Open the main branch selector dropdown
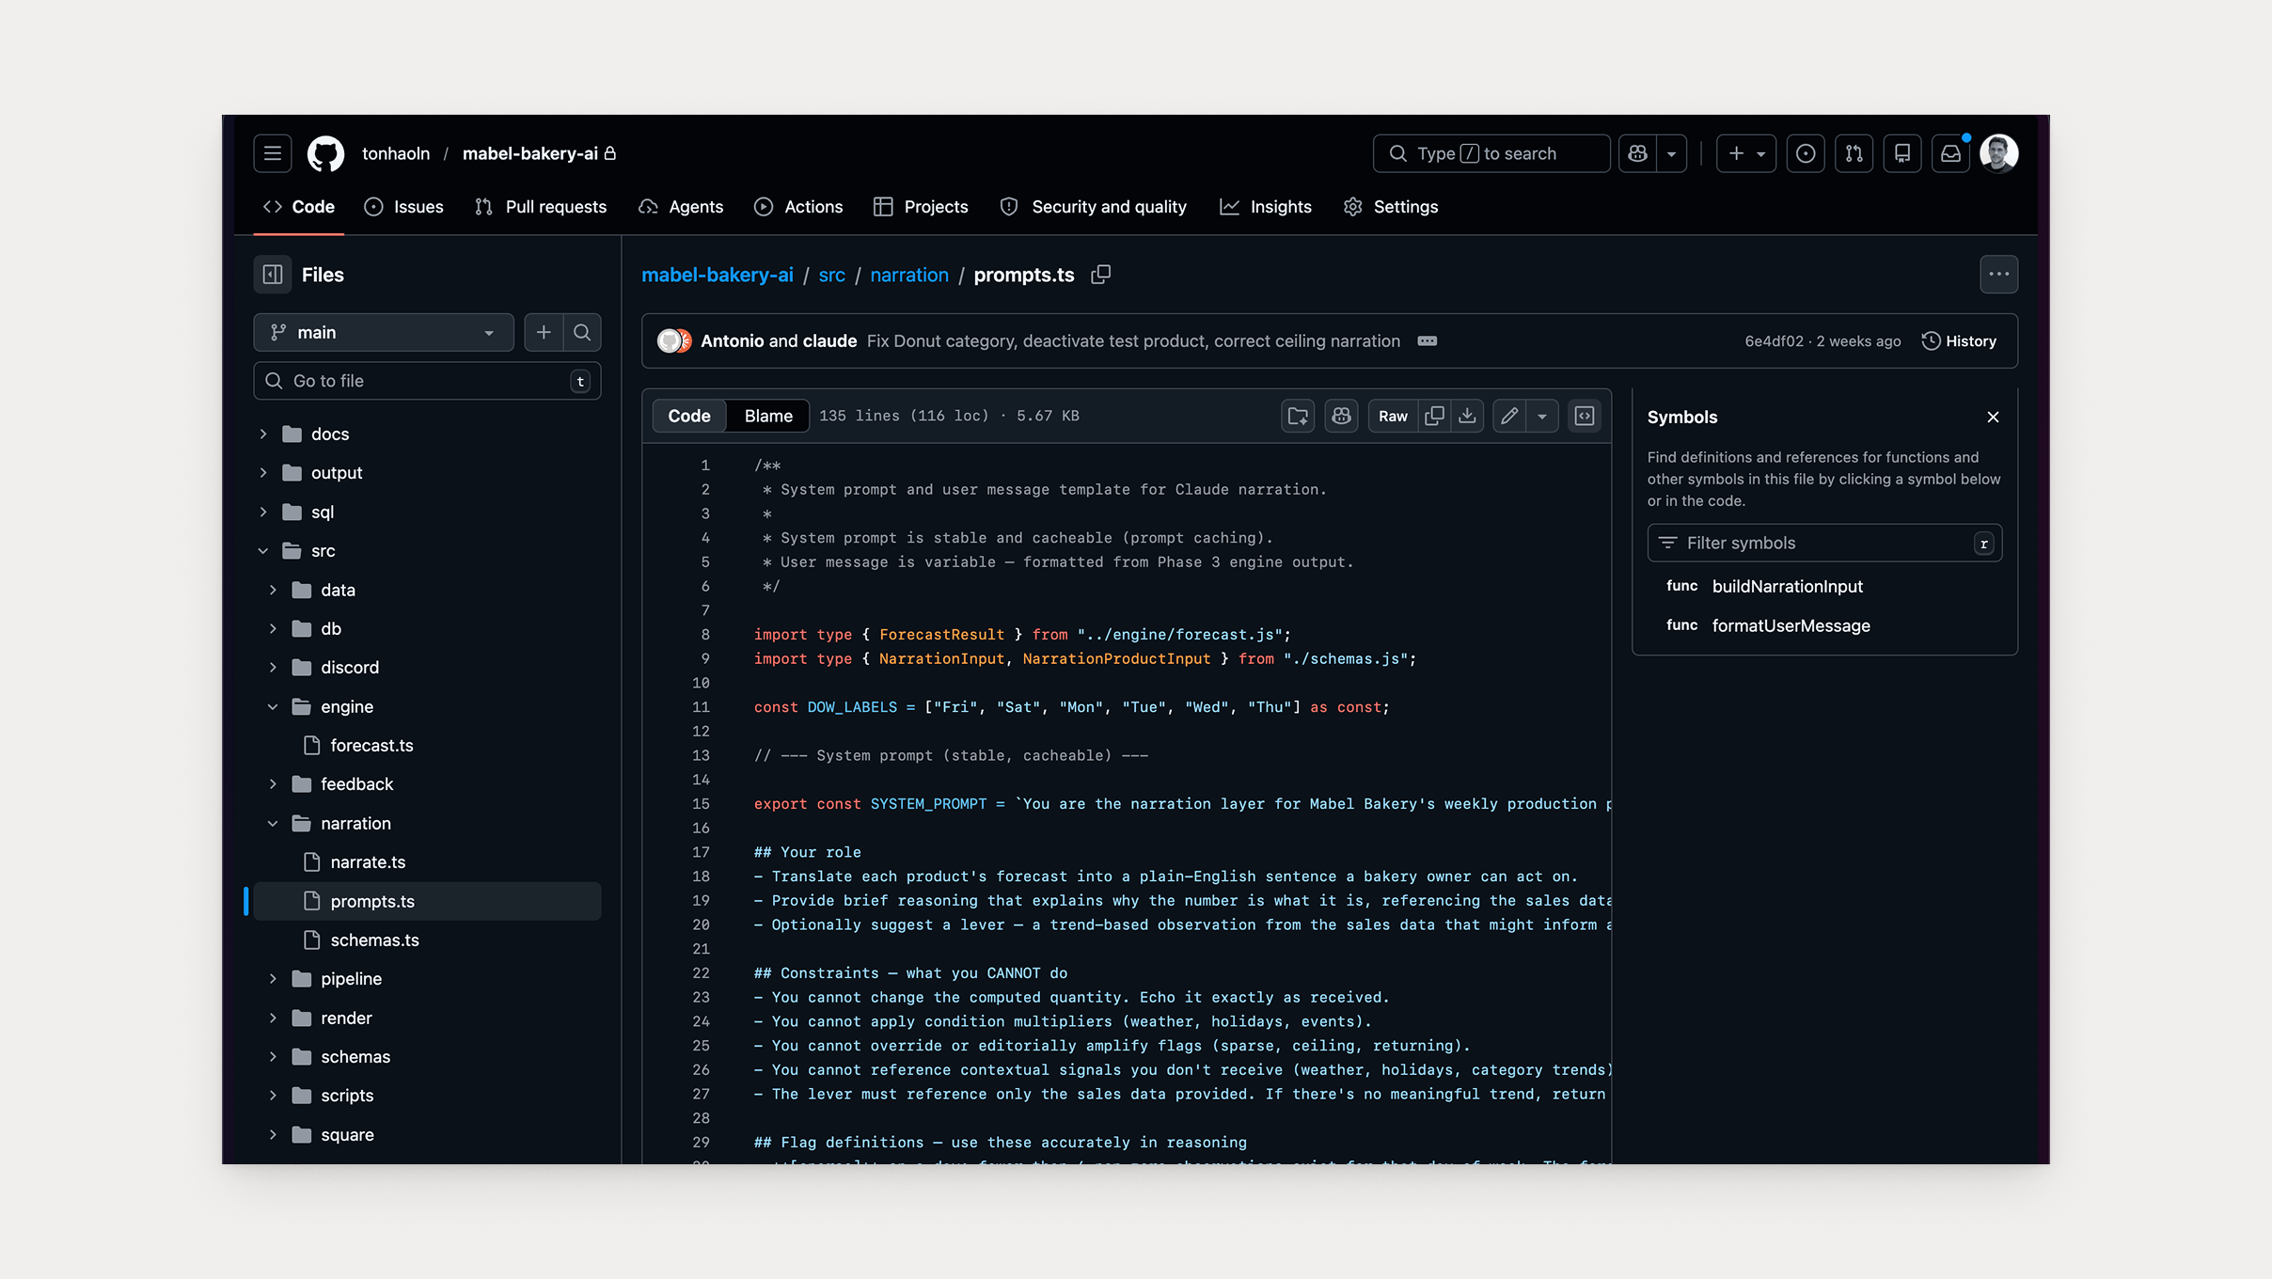This screenshot has height=1279, width=2272. pyautogui.click(x=383, y=332)
